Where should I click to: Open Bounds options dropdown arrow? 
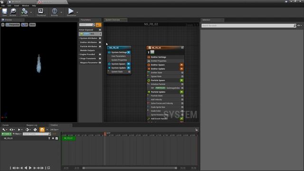[61, 12]
